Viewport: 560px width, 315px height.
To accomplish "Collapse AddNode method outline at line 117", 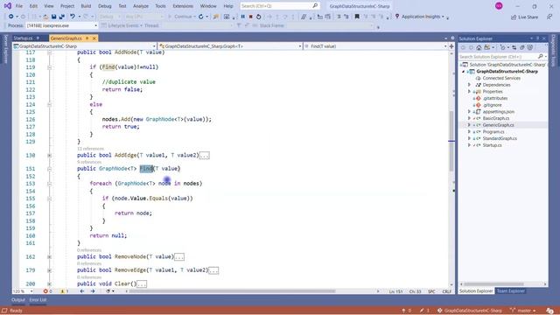I will coord(49,52).
